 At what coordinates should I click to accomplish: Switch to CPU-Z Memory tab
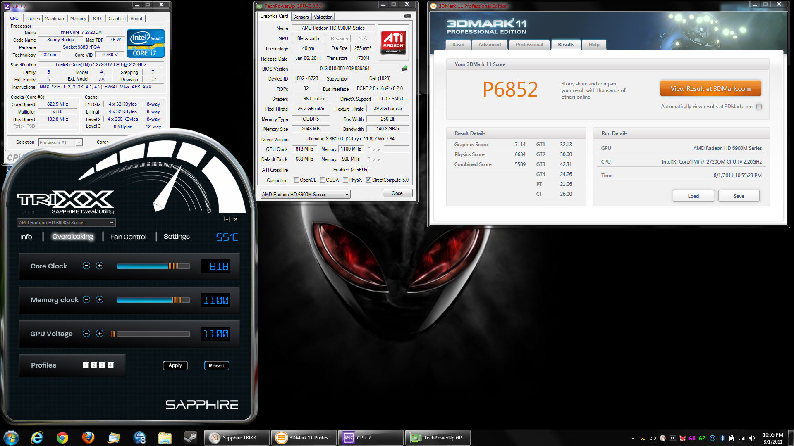coord(78,19)
